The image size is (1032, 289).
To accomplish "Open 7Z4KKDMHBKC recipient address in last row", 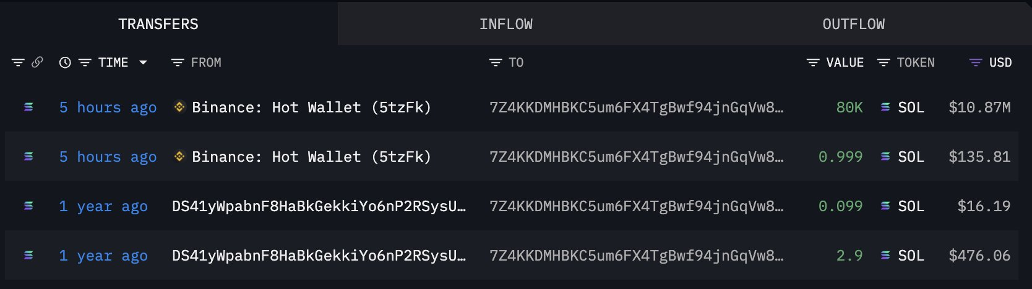I will coord(636,256).
